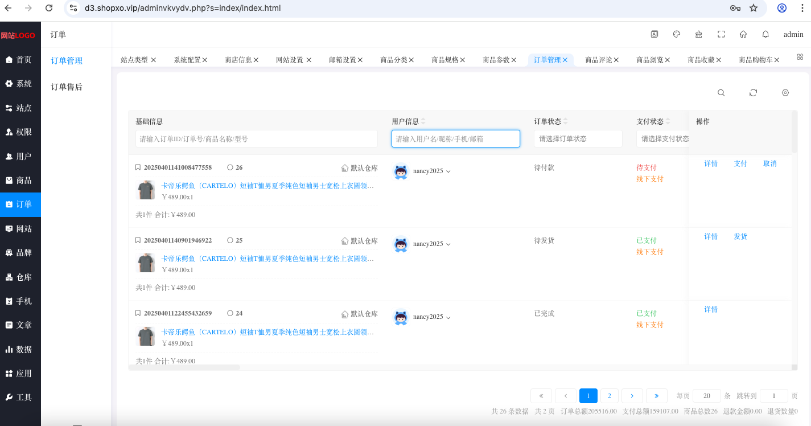The height and width of the screenshot is (426, 811).
Task: Click the search magnifier icon above table
Action: (x=721, y=93)
